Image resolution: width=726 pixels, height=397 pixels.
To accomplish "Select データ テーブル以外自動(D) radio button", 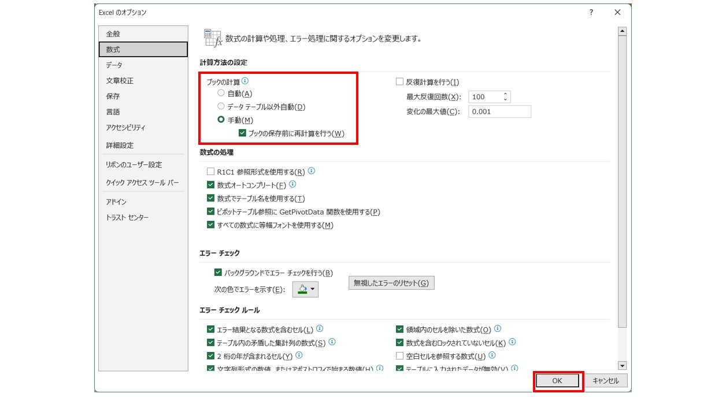I will coord(221,106).
